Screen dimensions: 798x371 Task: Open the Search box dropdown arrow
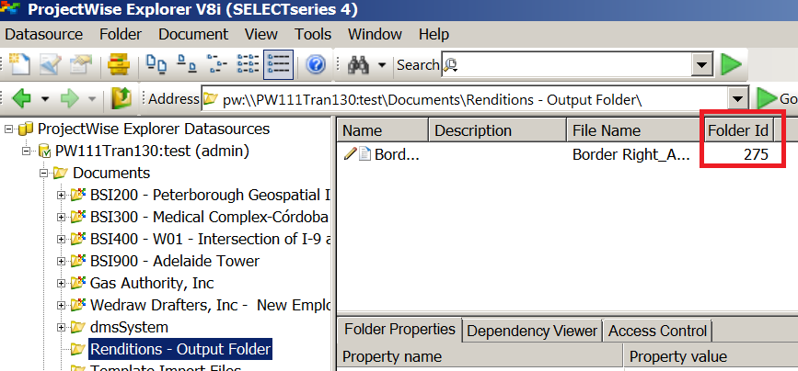point(702,65)
